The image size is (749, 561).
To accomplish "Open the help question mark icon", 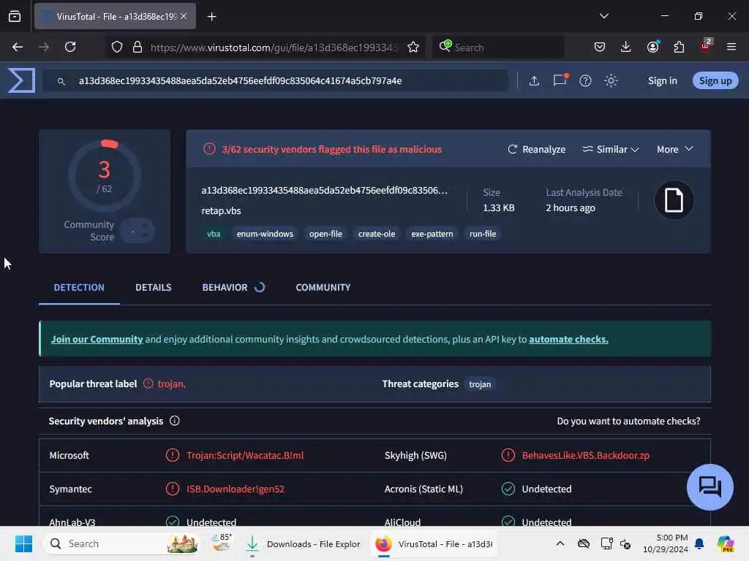I will tap(585, 80).
